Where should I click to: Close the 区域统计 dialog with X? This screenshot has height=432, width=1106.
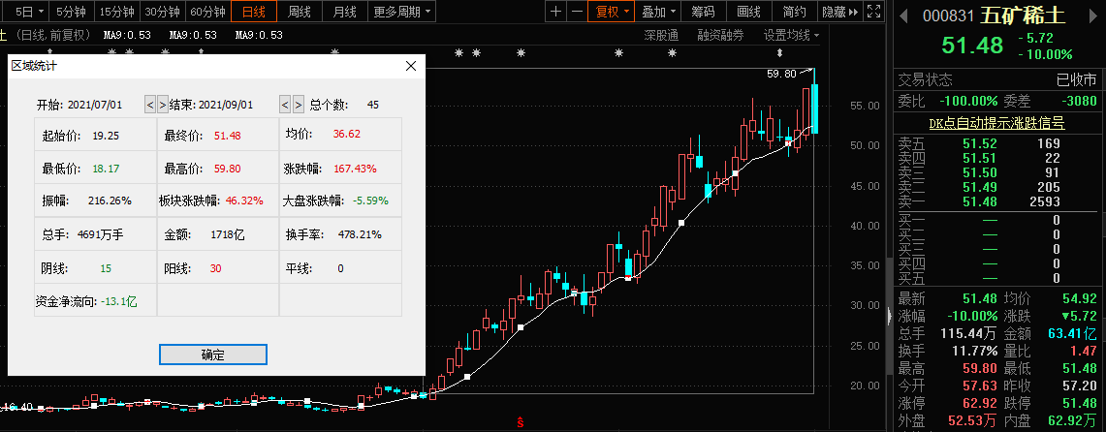tap(411, 66)
